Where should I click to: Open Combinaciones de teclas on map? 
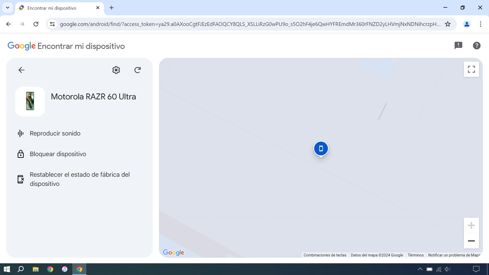pos(325,255)
